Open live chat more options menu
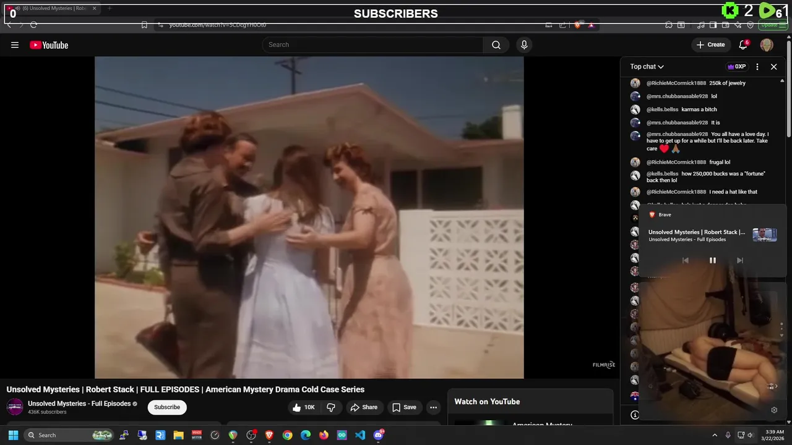The width and height of the screenshot is (792, 445). tap(757, 67)
